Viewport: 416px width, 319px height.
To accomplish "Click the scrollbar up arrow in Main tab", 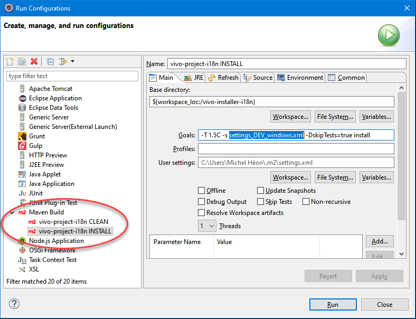I will click(401, 88).
